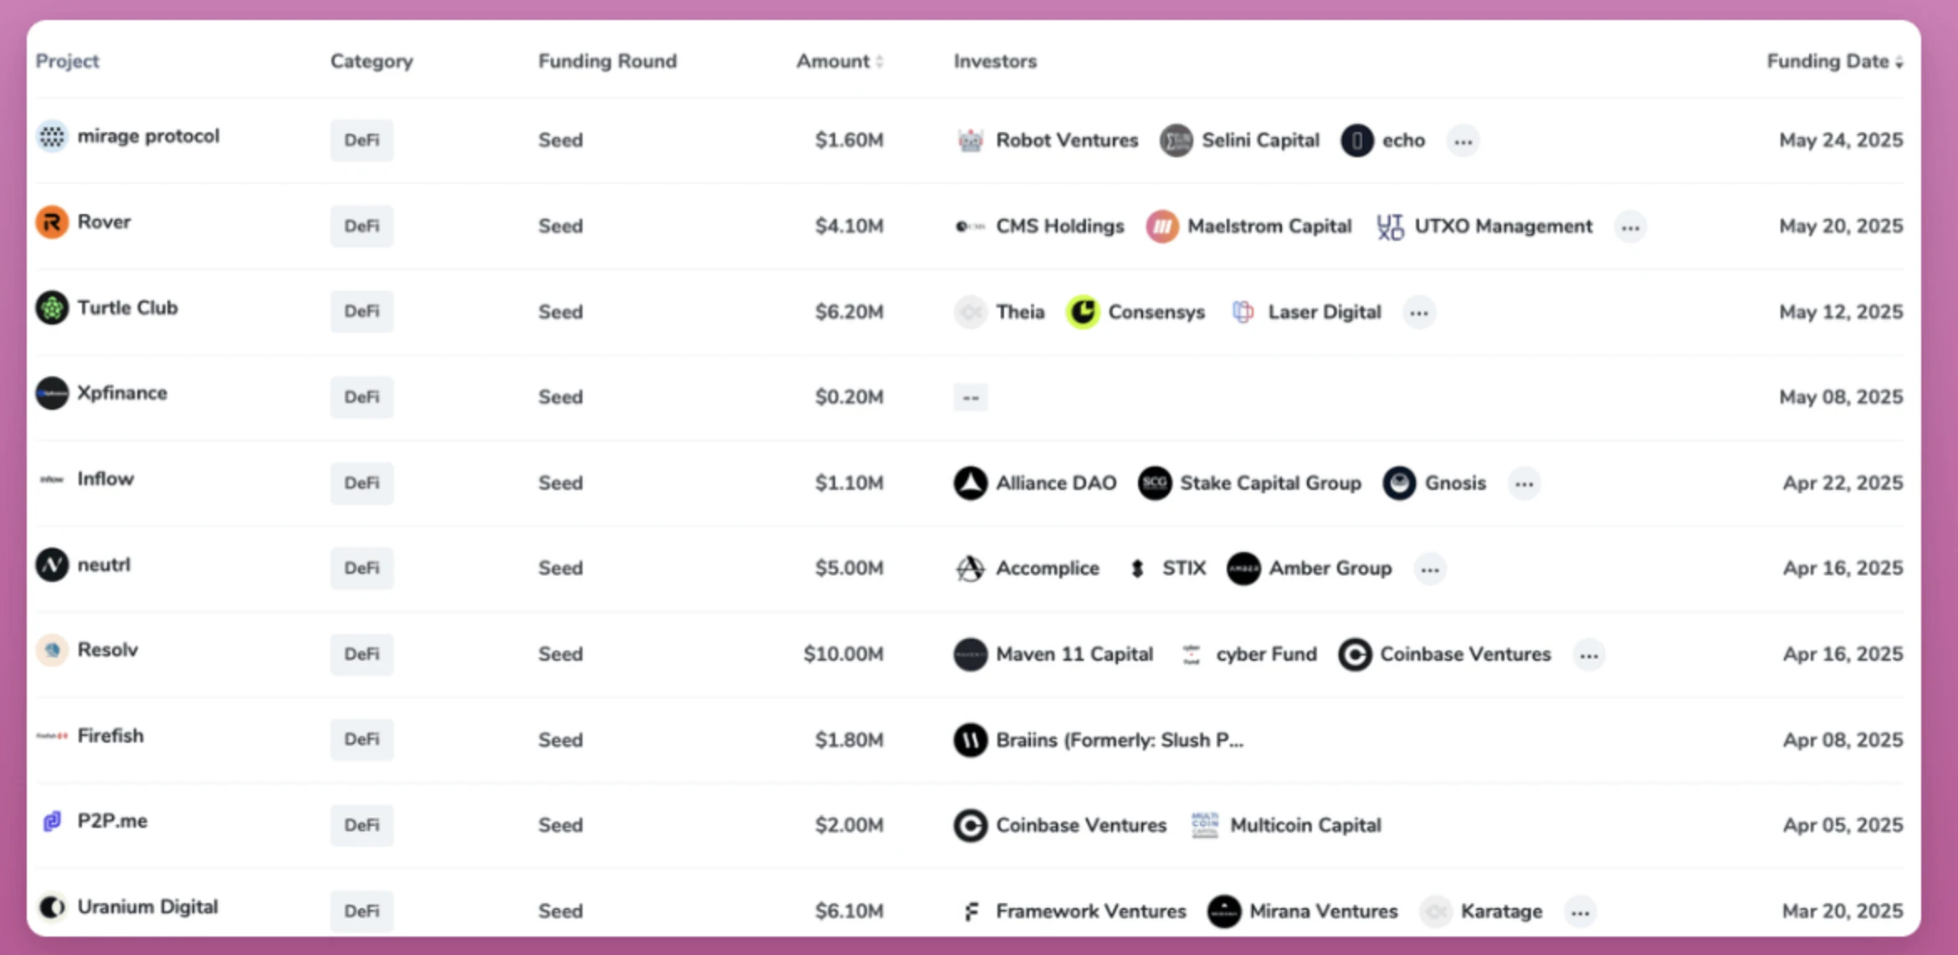Click the Coinbase Ventures icon in Resolv row
1958x955 pixels.
coord(1355,655)
